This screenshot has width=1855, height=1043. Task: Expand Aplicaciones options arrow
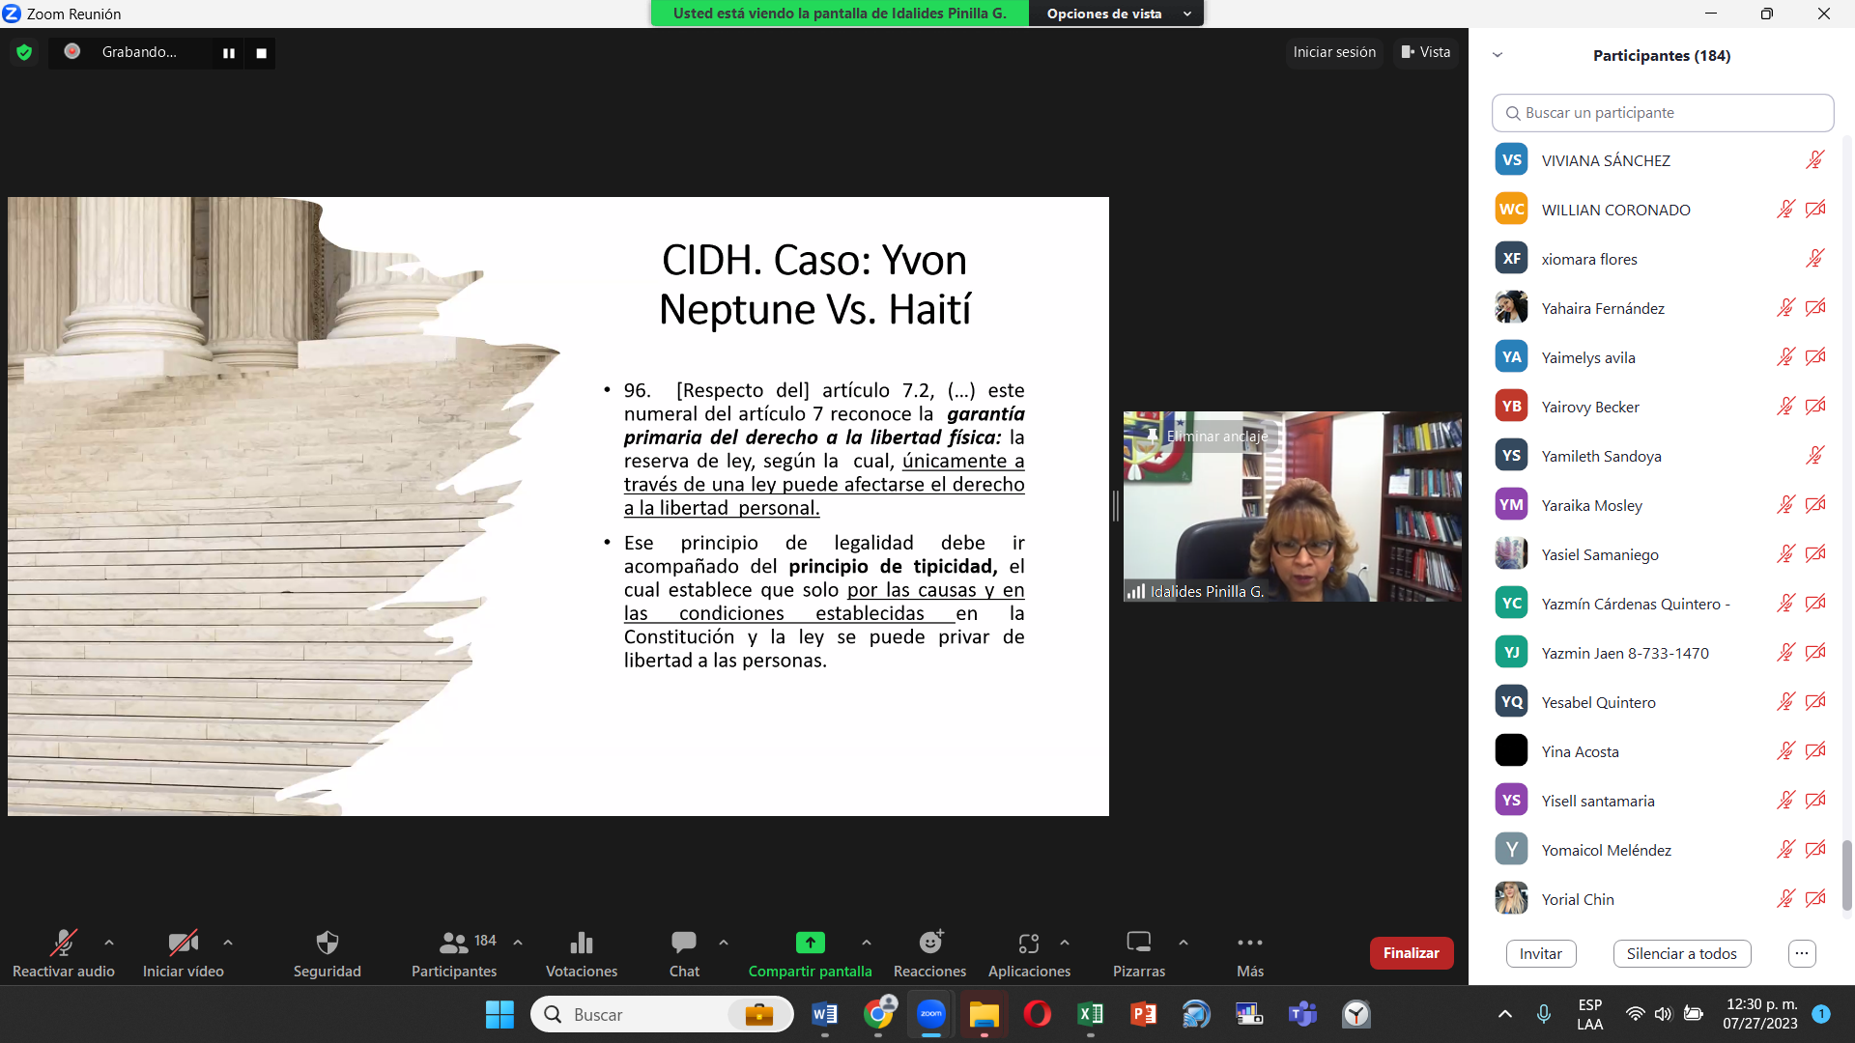[1065, 942]
